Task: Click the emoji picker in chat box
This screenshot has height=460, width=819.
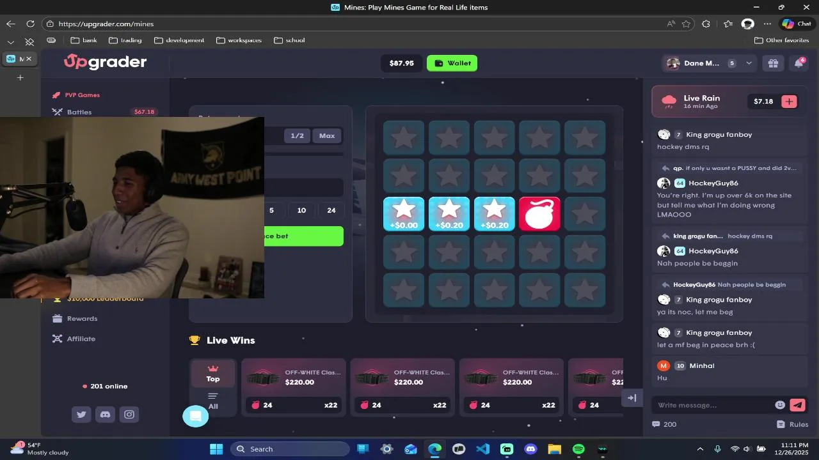Action: coord(780,405)
